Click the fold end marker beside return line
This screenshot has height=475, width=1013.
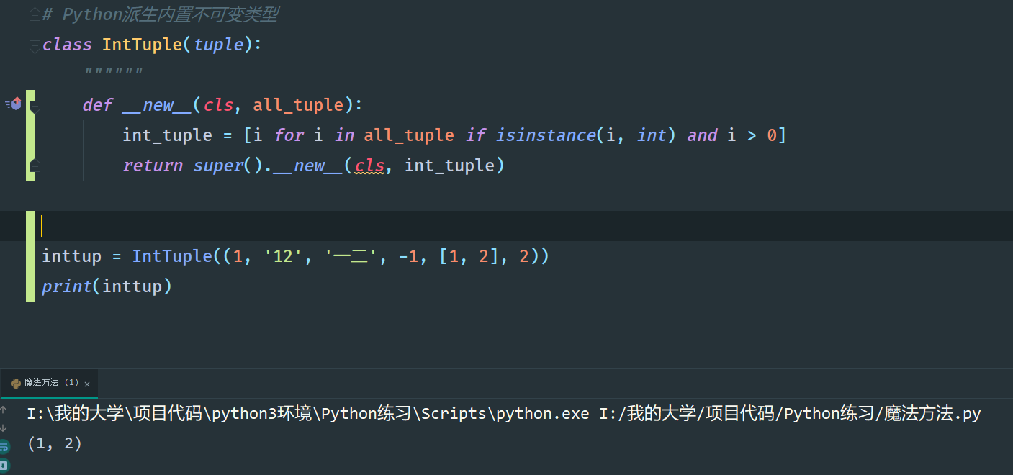pos(35,166)
